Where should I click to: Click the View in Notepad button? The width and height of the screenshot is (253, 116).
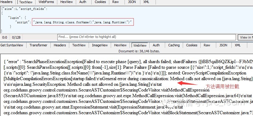(246, 37)
